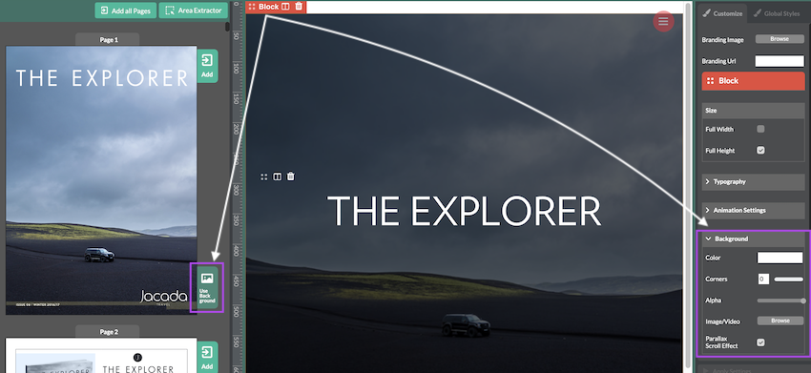Click the trash icon beside the title text
Viewport: 811px width, 373px height.
[x=291, y=176]
